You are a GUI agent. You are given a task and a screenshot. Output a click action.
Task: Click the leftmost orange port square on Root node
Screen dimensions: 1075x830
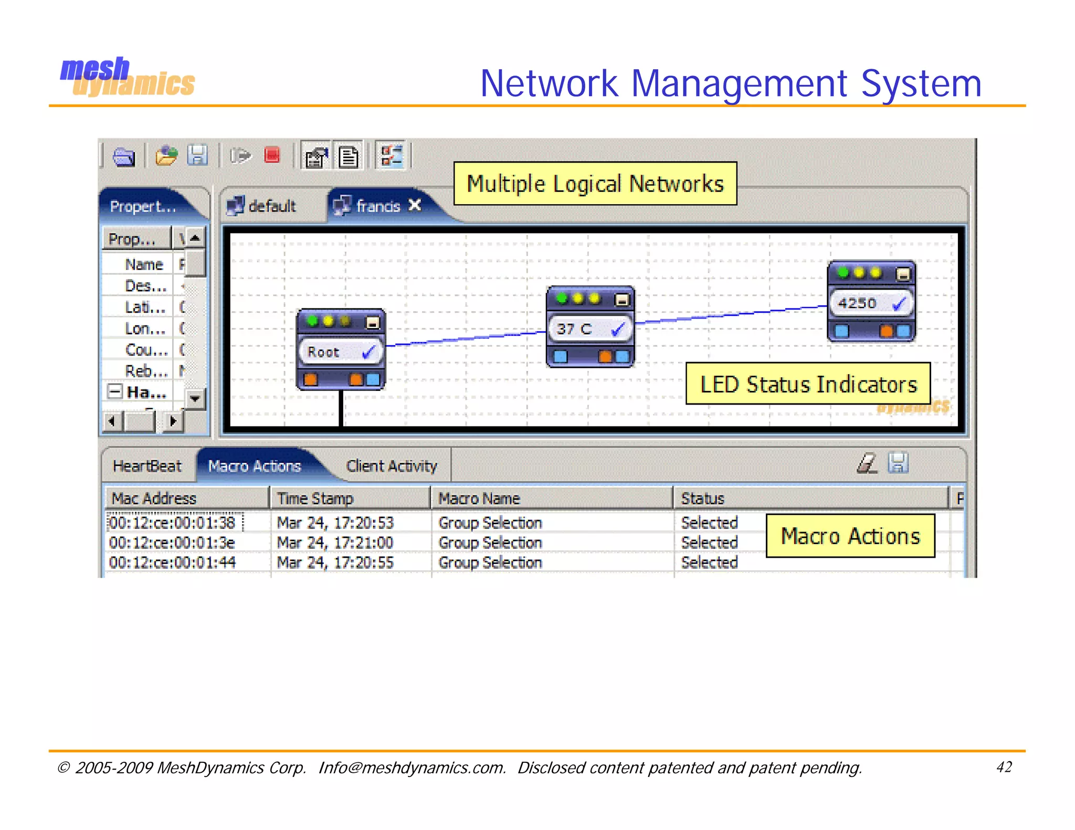(311, 379)
